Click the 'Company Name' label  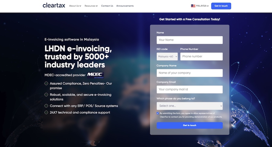pyautogui.click(x=166, y=66)
